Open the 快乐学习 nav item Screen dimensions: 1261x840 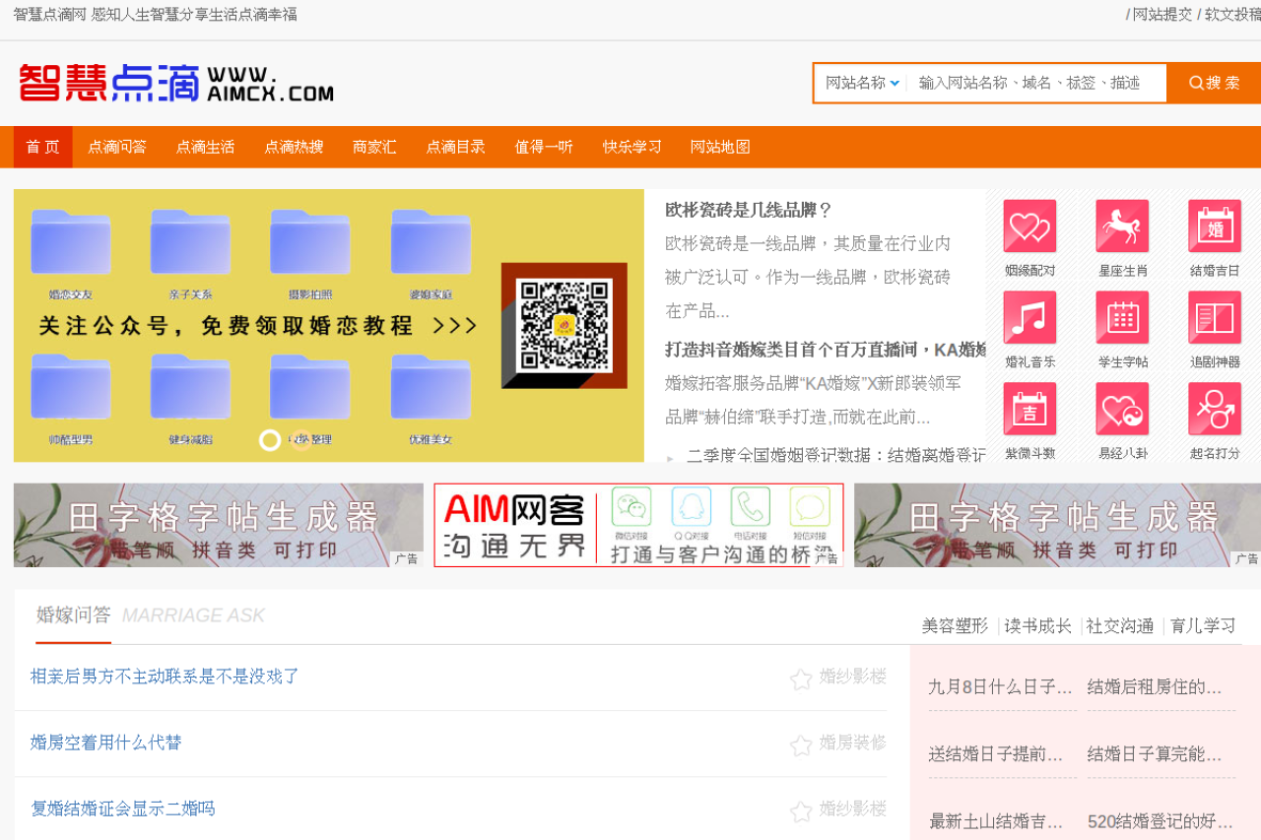[x=632, y=147]
